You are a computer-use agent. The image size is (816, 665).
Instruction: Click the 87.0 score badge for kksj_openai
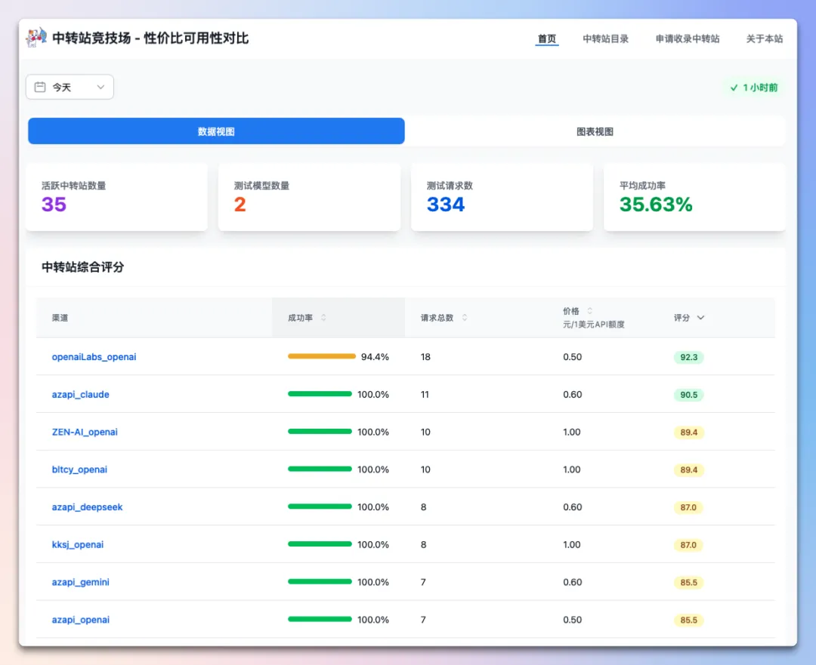pos(688,545)
